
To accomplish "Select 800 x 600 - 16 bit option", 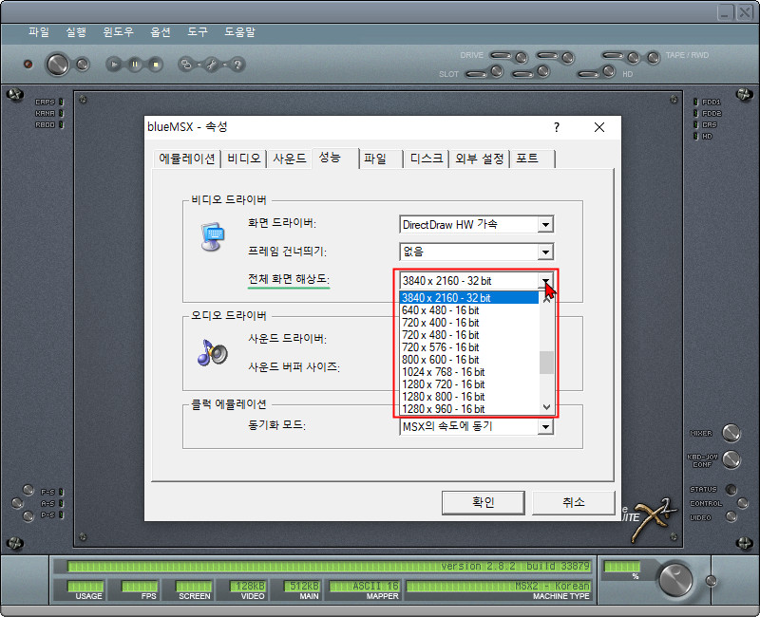I will coord(468,360).
